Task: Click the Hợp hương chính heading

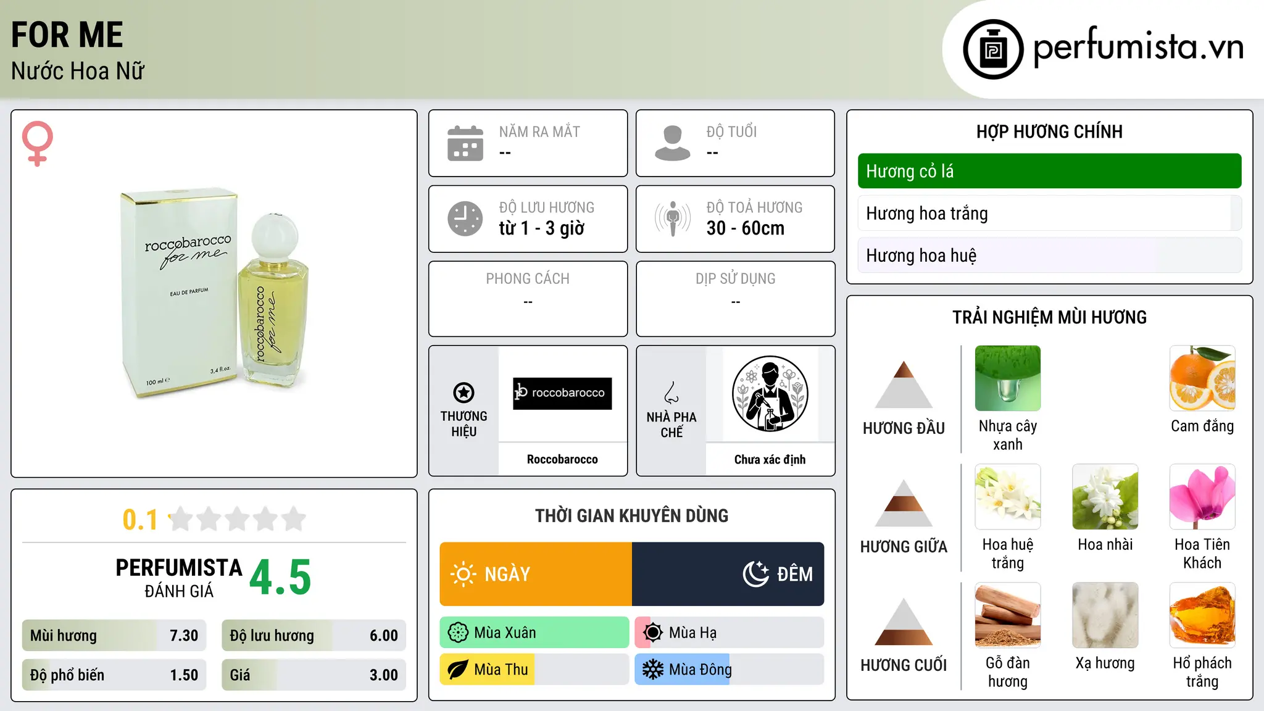Action: click(x=1049, y=131)
